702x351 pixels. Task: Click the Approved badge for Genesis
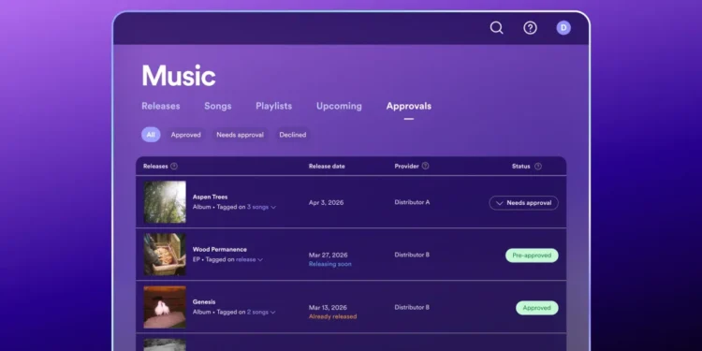(537, 308)
